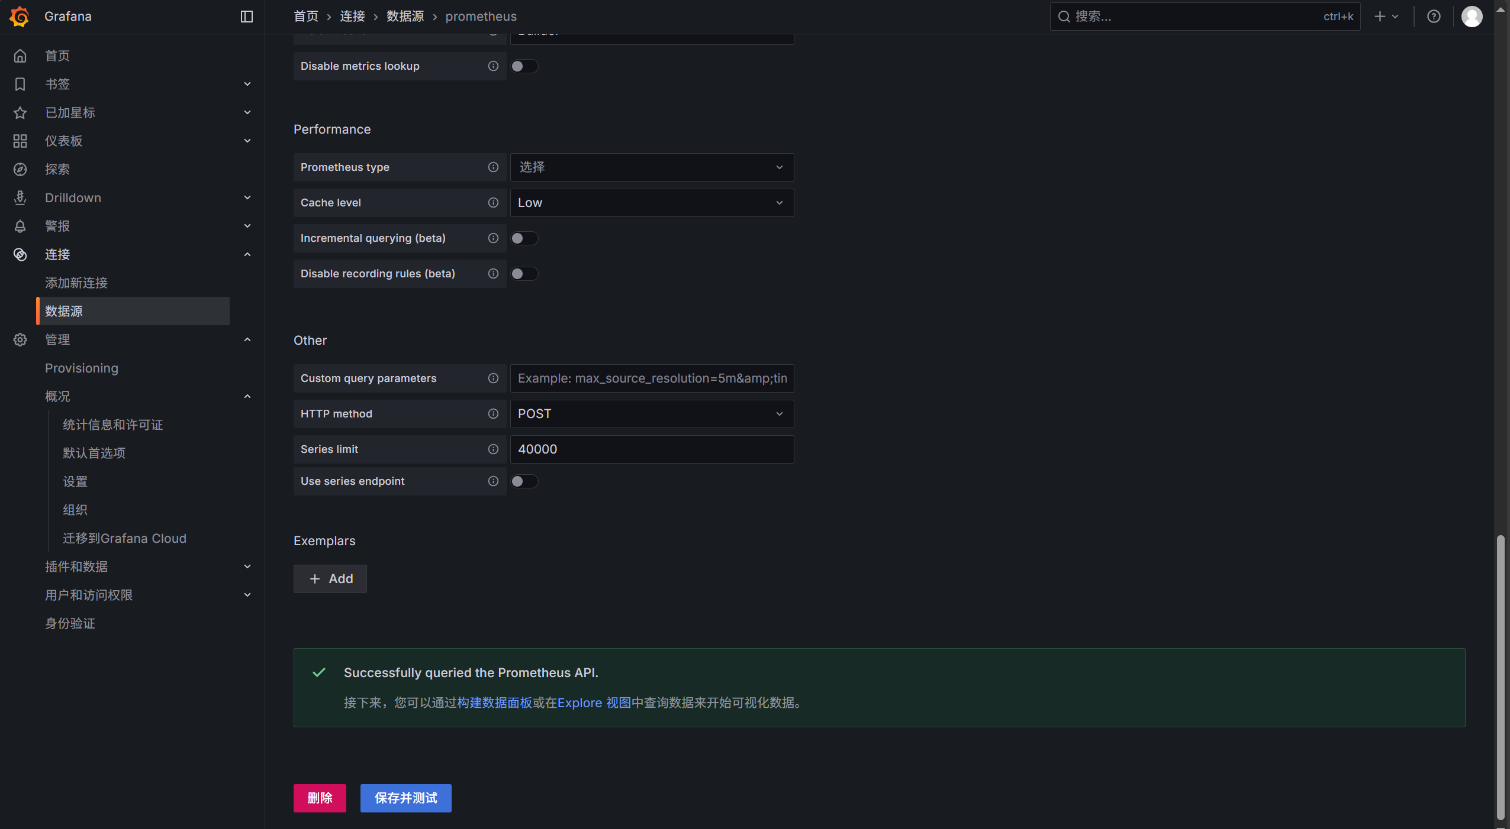Click the Explore compass icon

20,169
